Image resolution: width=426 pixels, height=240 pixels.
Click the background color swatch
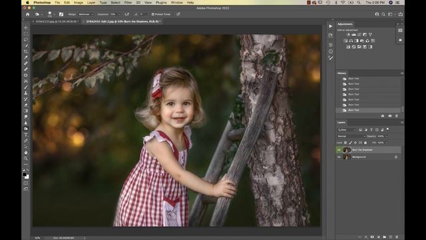click(x=27, y=177)
